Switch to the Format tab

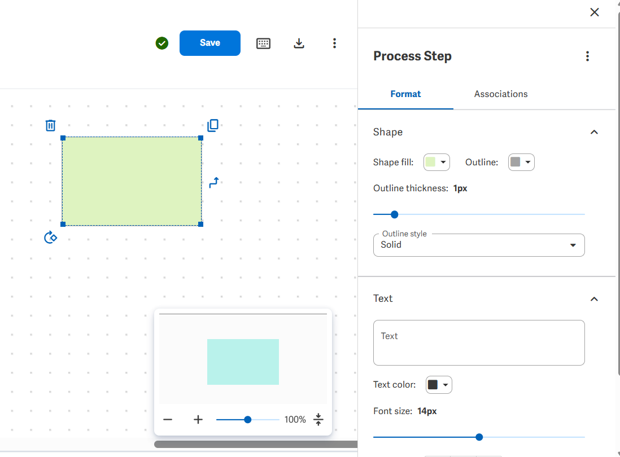coord(405,94)
